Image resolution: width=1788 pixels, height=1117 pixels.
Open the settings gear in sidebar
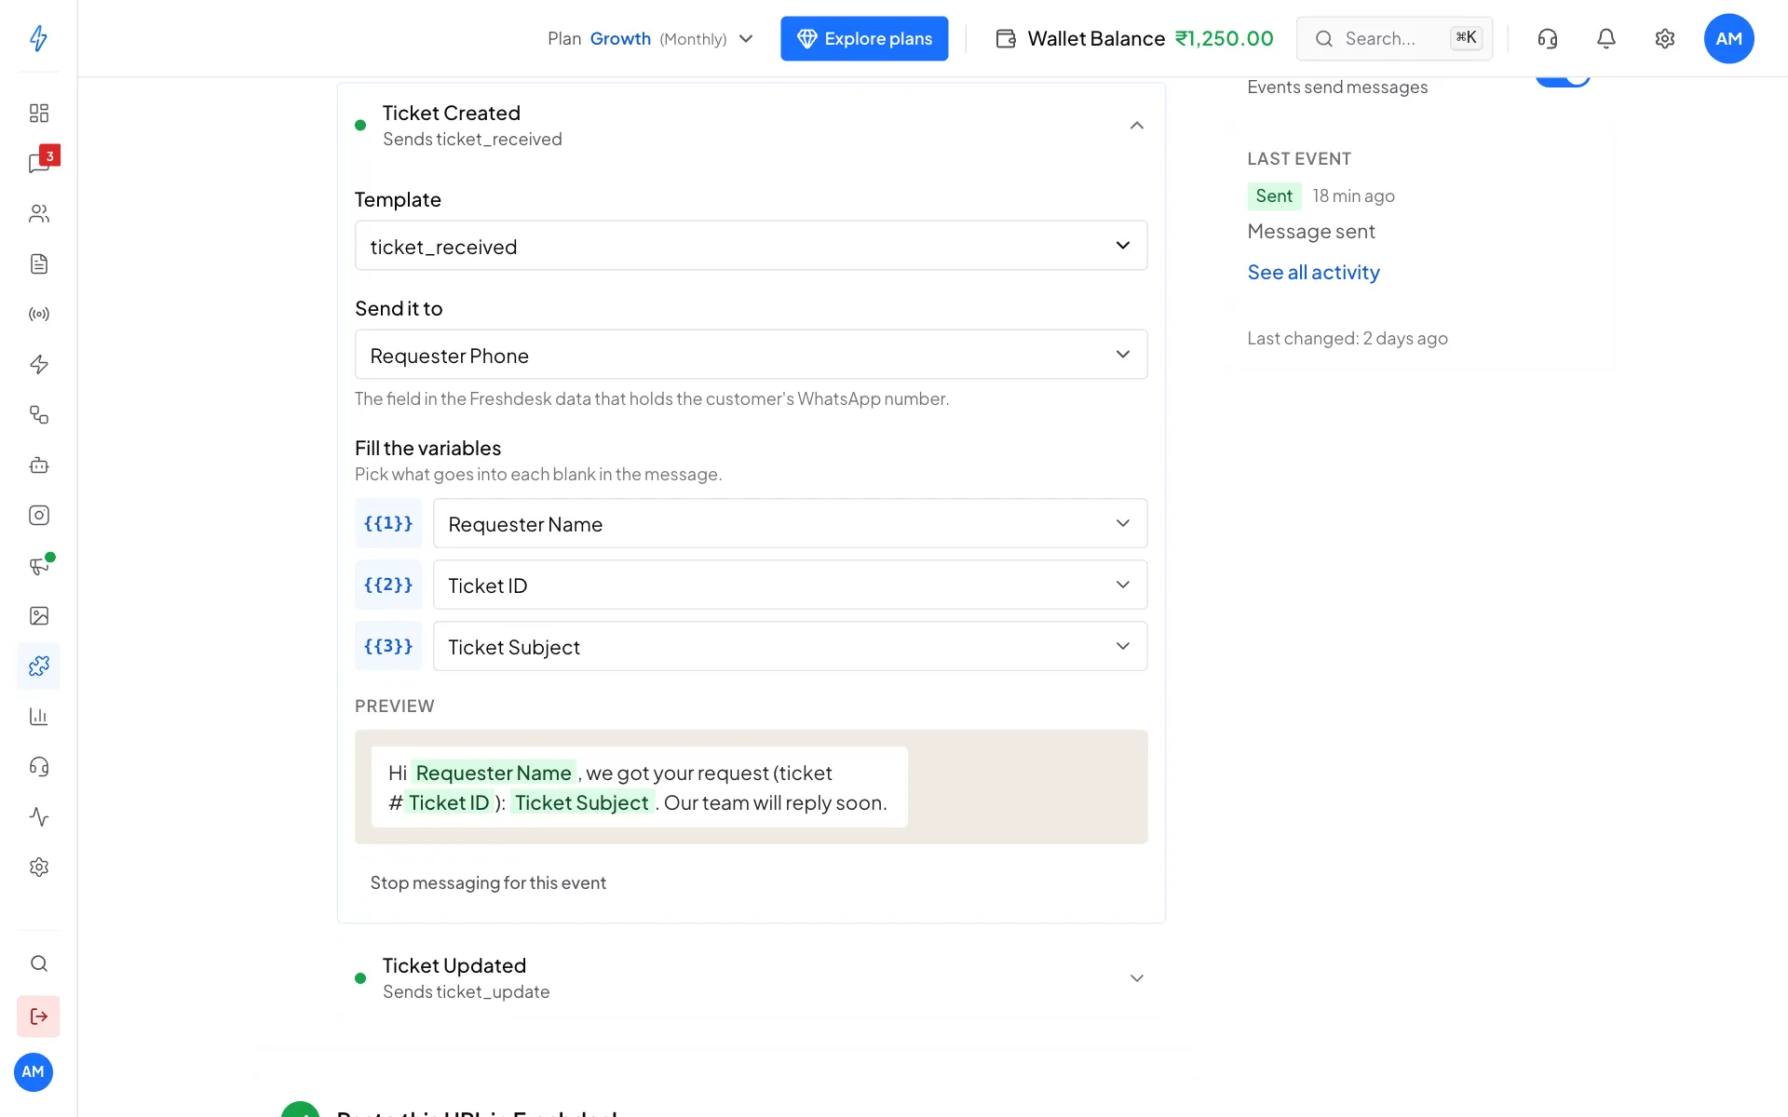point(38,867)
